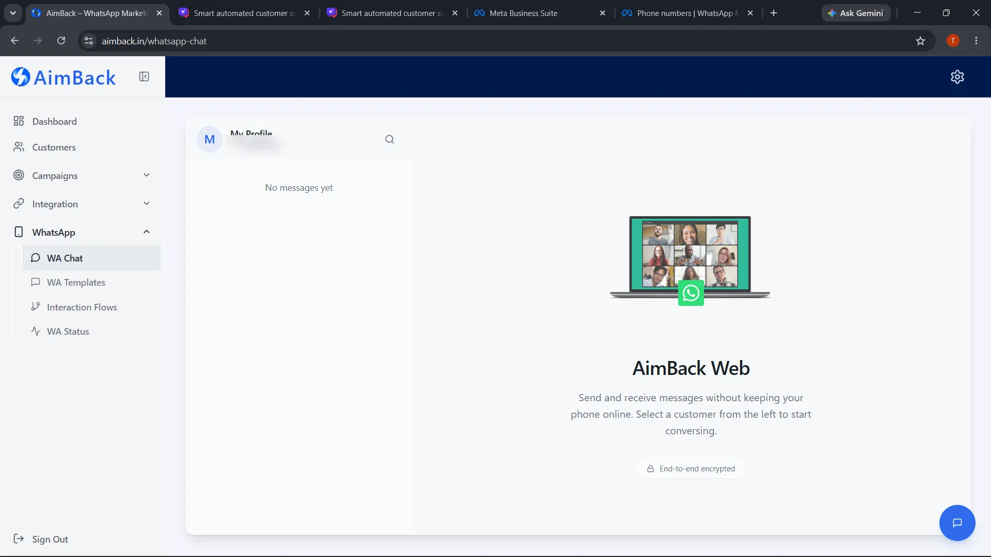The image size is (991, 557).
Task: Click Sign Out label
Action: point(50,539)
